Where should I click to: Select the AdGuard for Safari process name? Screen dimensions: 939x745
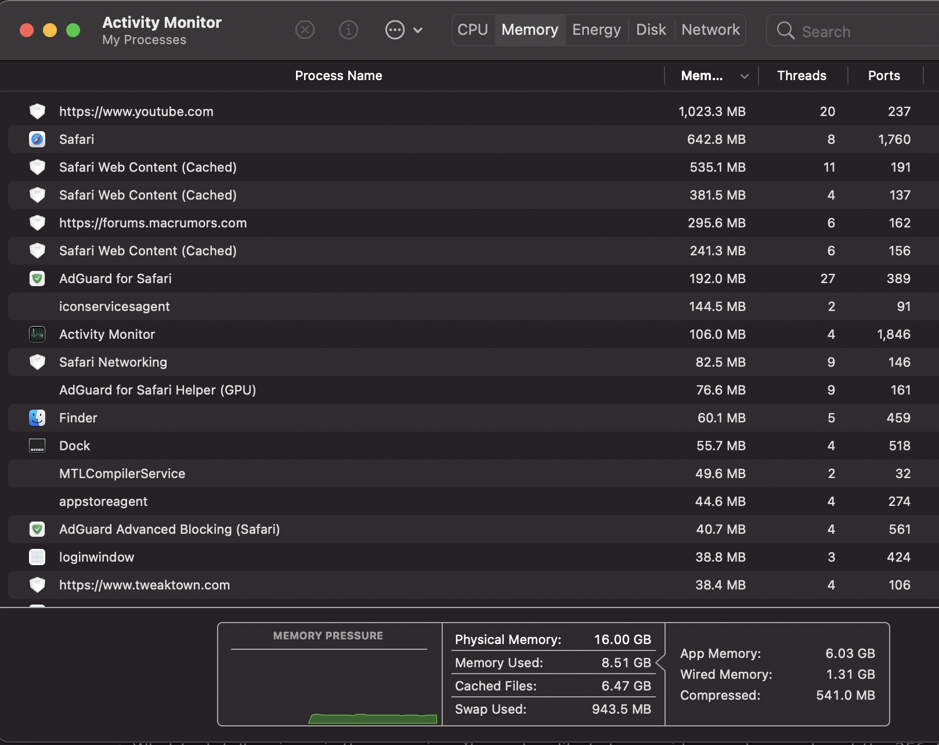click(115, 279)
